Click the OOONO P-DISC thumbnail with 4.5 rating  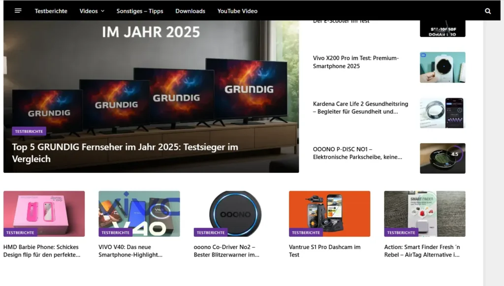click(x=442, y=158)
